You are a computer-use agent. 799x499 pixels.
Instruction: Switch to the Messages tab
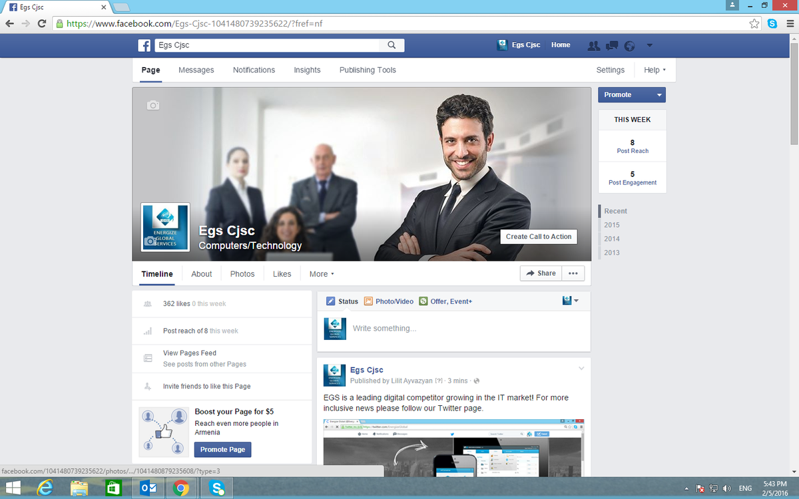[196, 70]
